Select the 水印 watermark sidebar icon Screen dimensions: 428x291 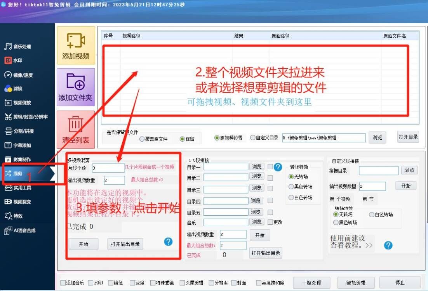[8, 60]
